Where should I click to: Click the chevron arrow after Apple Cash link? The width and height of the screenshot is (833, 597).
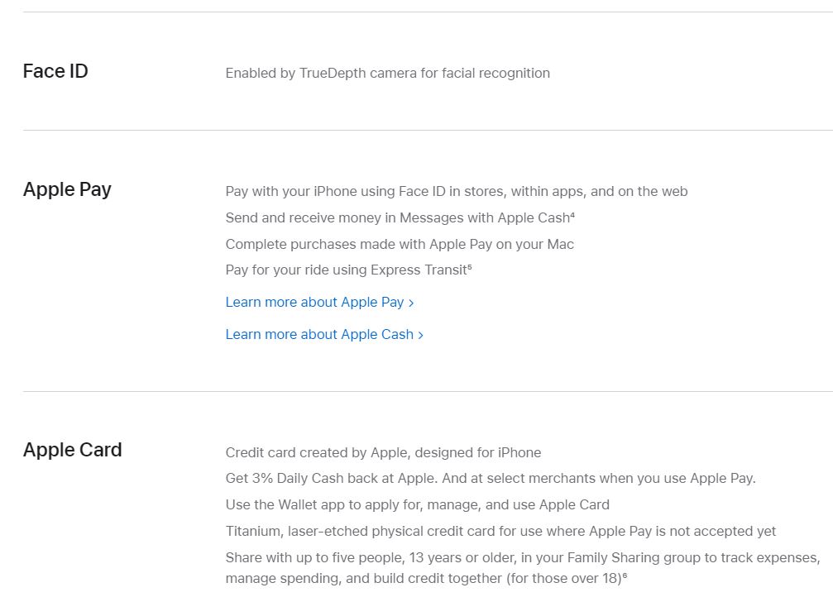(421, 335)
